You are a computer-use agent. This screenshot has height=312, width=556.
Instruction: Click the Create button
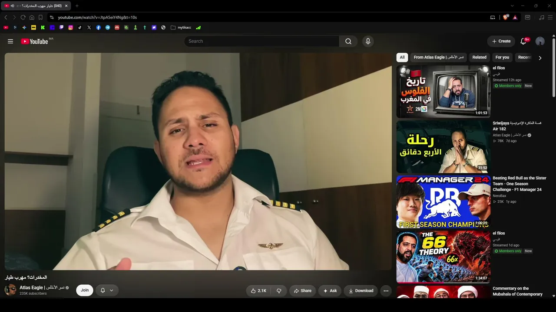pyautogui.click(x=501, y=41)
